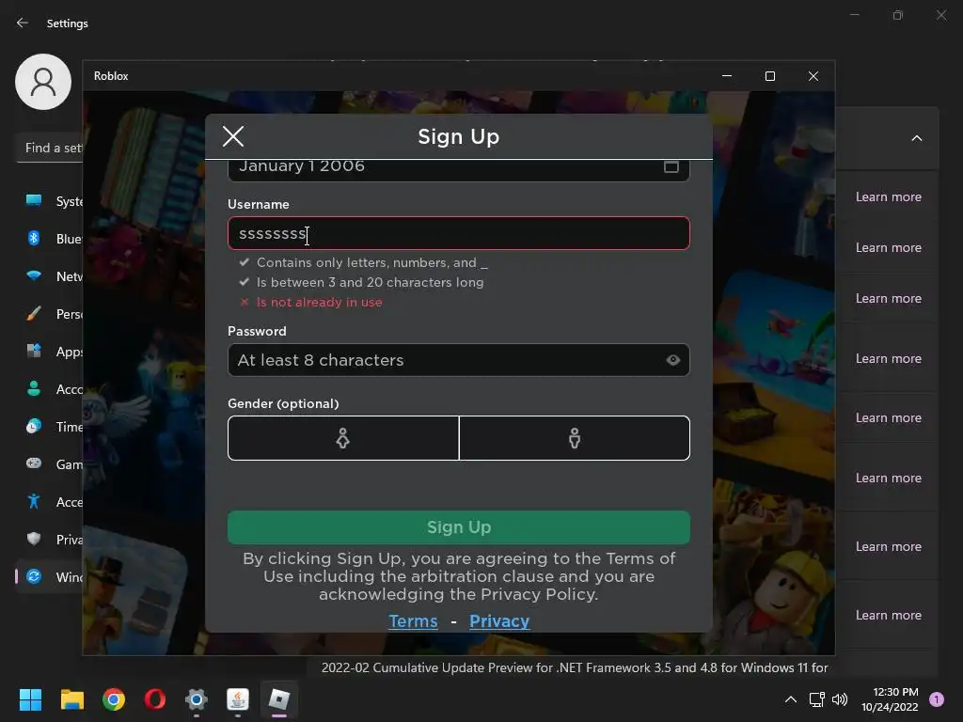Open the Privacy link
The image size is (963, 722).
499,620
